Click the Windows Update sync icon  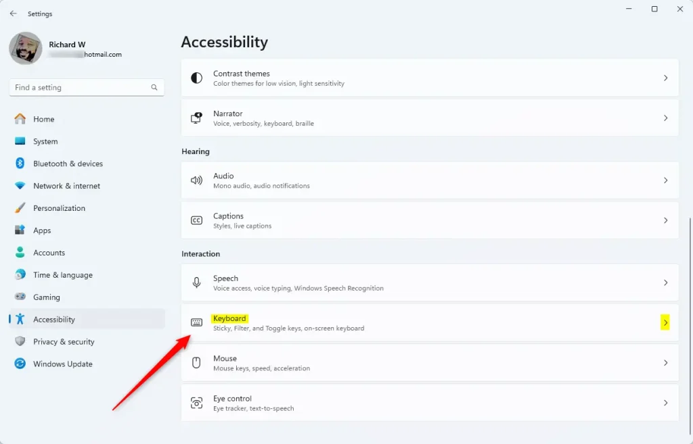tap(20, 364)
